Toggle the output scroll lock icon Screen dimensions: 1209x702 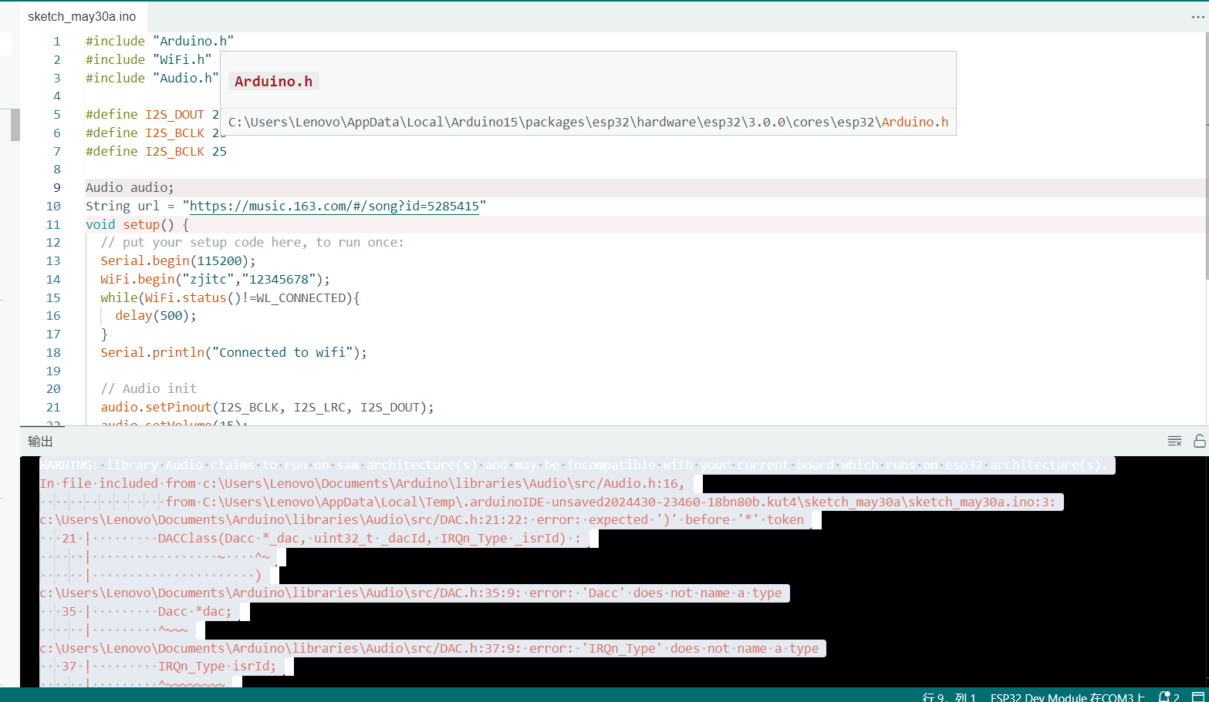click(1199, 441)
